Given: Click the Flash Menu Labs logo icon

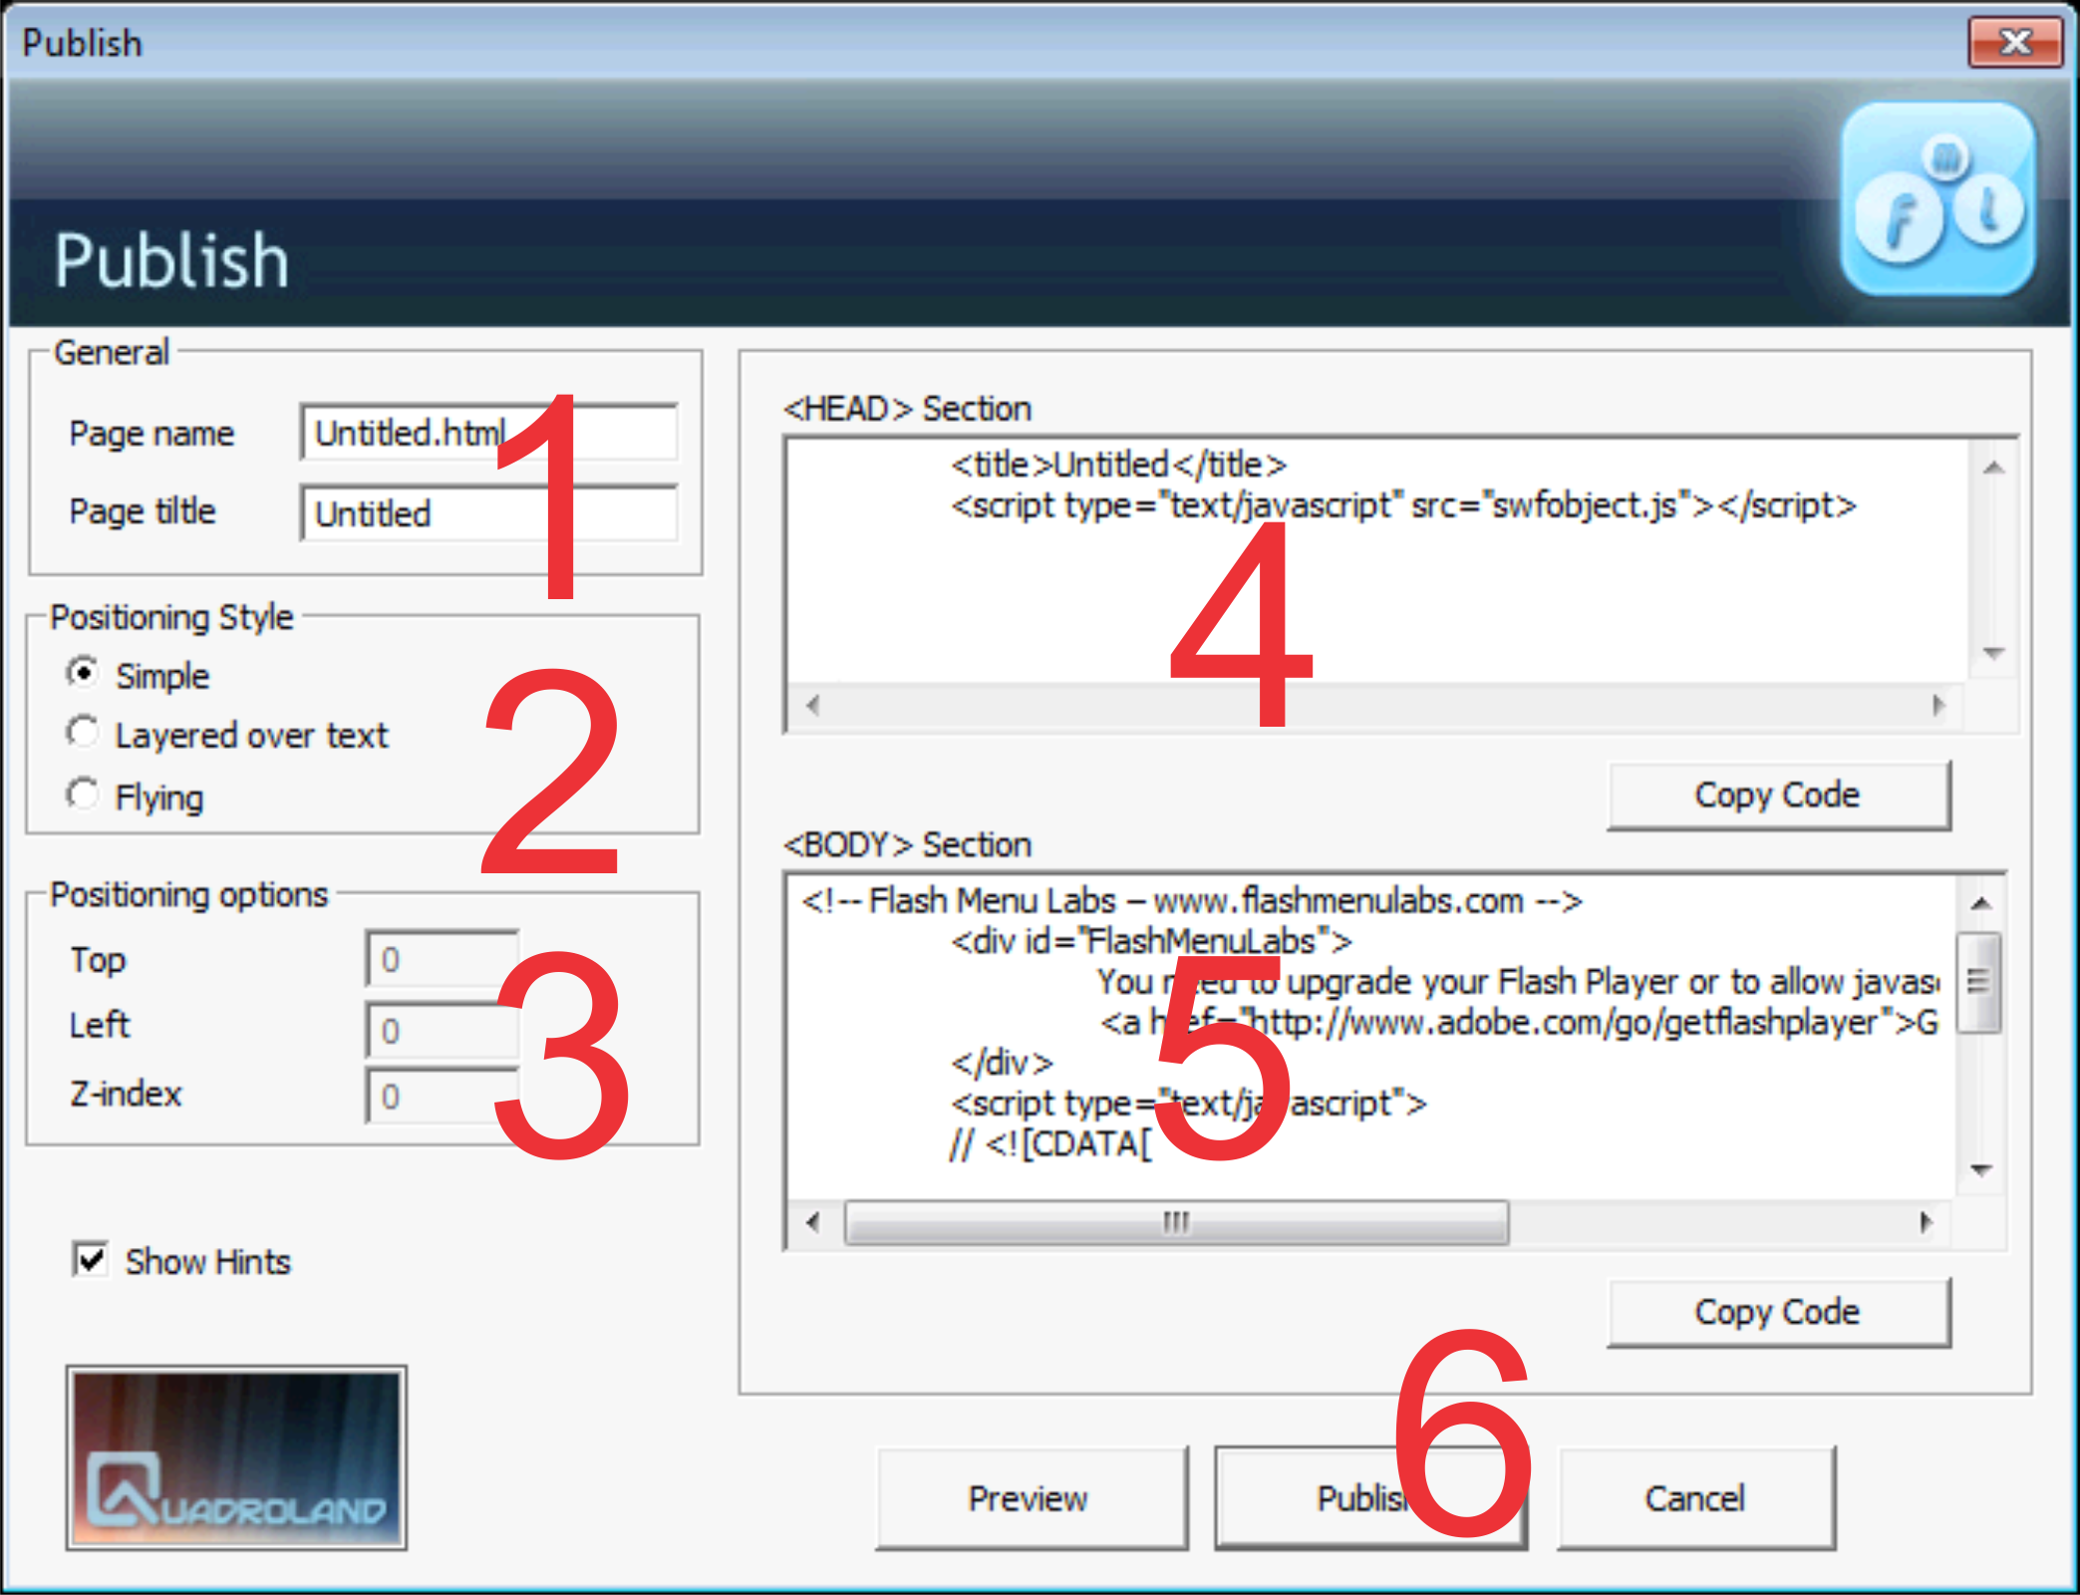Looking at the screenshot, I should click(x=1936, y=199).
